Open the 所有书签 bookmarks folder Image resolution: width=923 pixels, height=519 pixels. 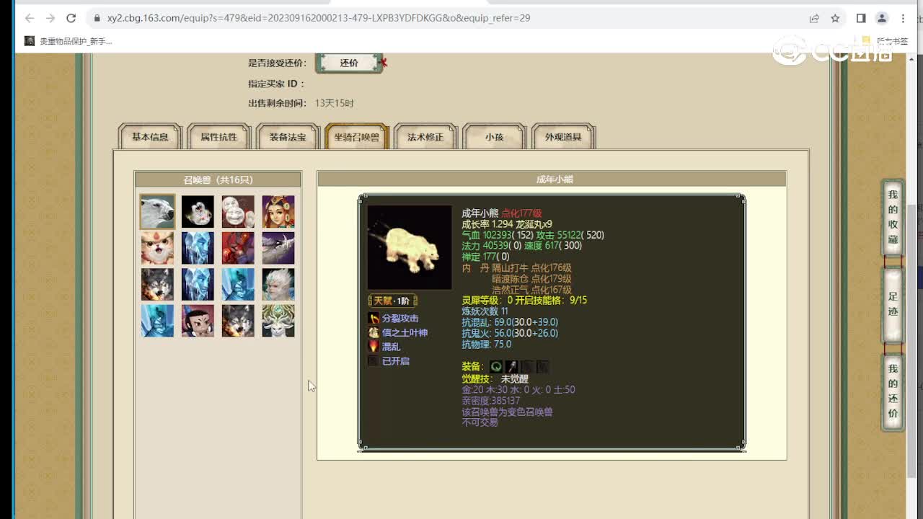pos(886,41)
